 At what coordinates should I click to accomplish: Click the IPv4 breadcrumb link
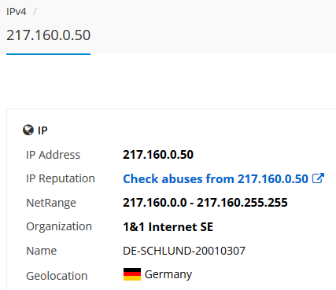[x=17, y=12]
